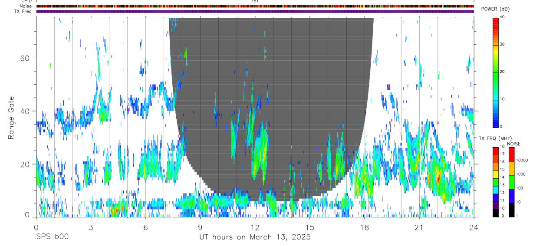This screenshot has width=533, height=246.
Task: Click the 40 tick on the POWER scale
Action: coord(503,17)
